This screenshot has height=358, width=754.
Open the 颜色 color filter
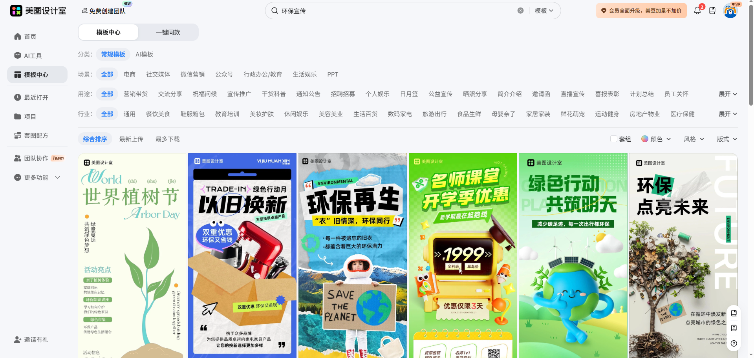click(656, 139)
